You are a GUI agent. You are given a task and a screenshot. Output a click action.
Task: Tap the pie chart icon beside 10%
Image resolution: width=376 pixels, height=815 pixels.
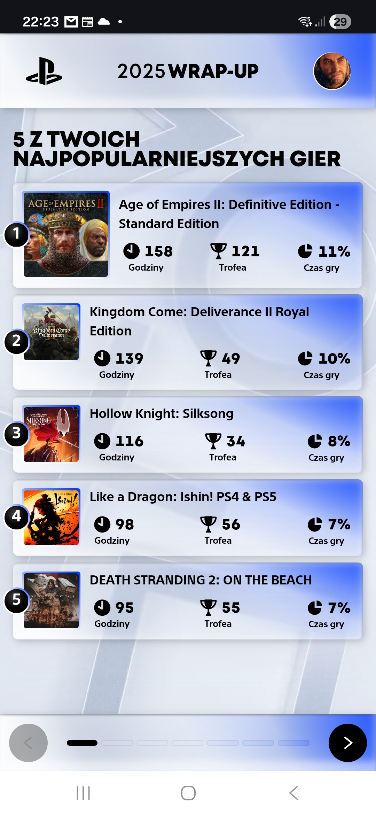305,358
